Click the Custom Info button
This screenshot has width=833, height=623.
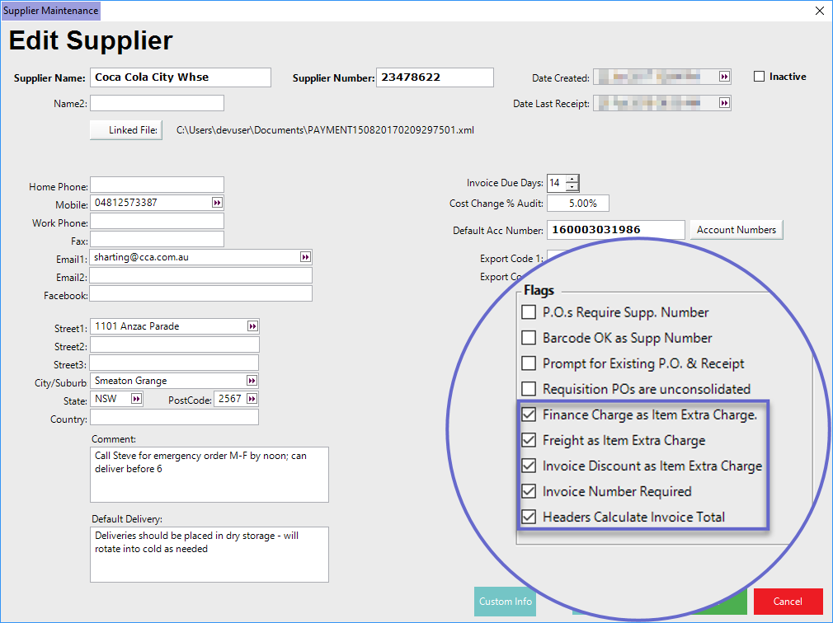tap(505, 602)
